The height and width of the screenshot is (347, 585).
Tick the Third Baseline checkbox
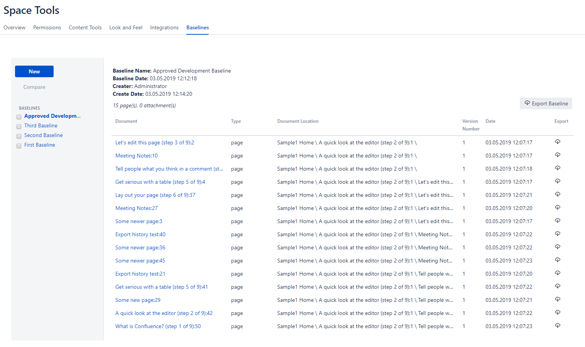[19, 127]
